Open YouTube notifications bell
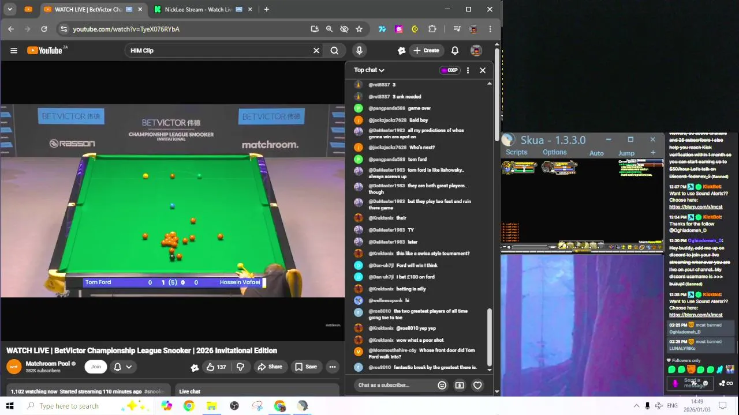Image resolution: width=739 pixels, height=415 pixels. coord(455,51)
